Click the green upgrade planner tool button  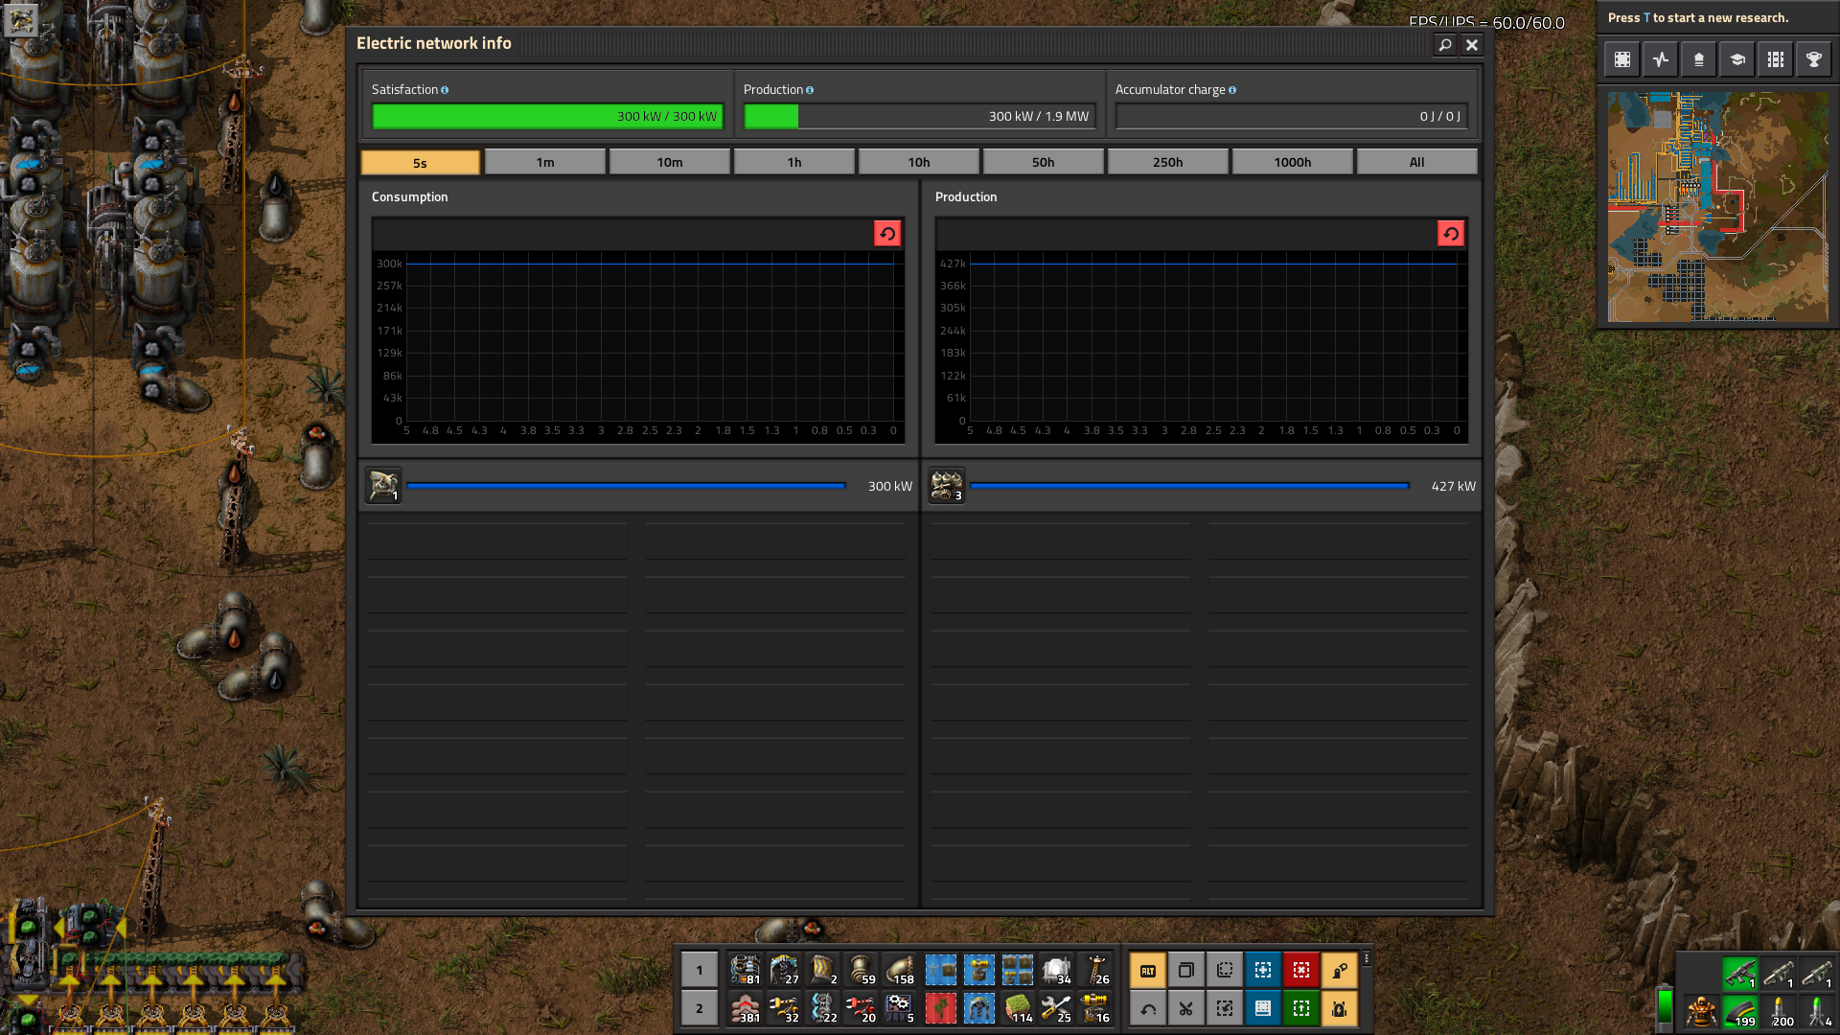(1301, 1008)
